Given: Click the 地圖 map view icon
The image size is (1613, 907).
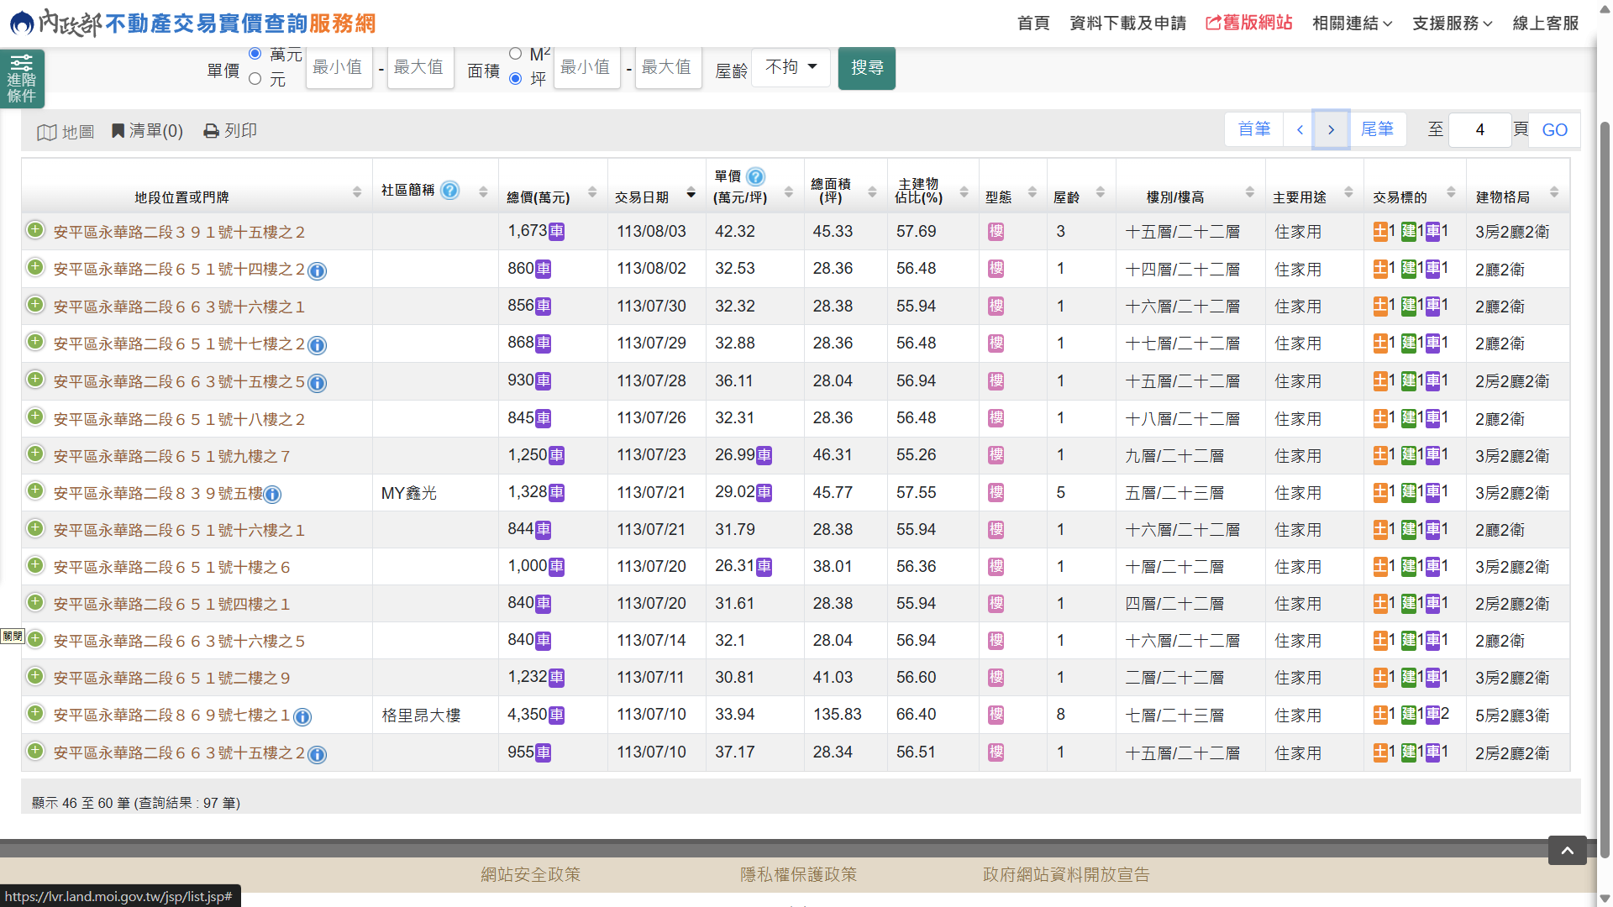Looking at the screenshot, I should pyautogui.click(x=47, y=132).
